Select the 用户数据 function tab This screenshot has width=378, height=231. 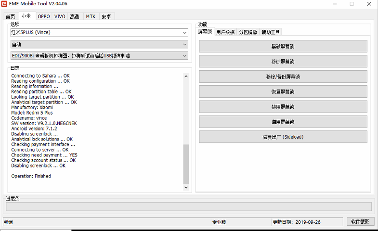[x=225, y=32]
